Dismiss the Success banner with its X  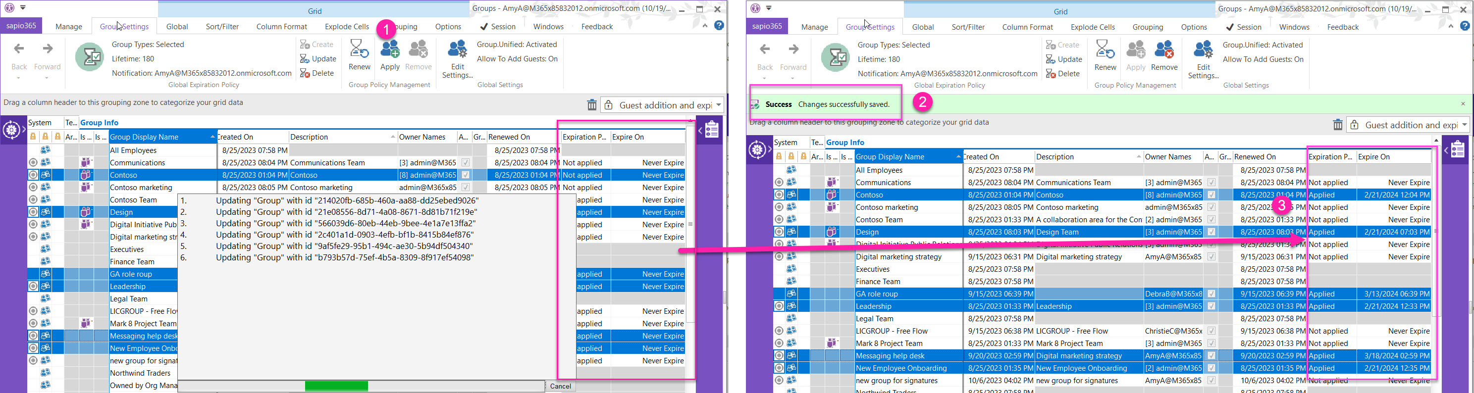click(x=1463, y=104)
